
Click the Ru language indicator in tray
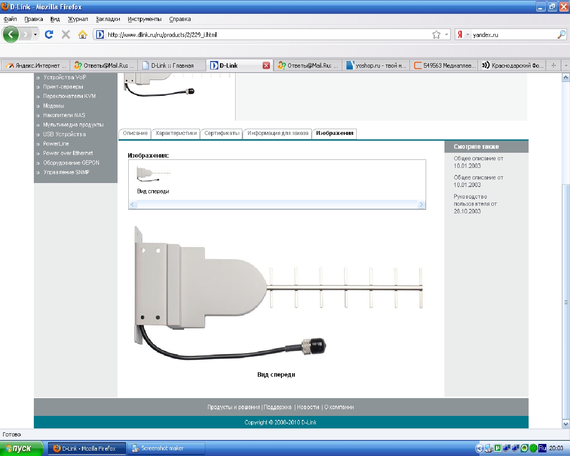click(x=542, y=448)
